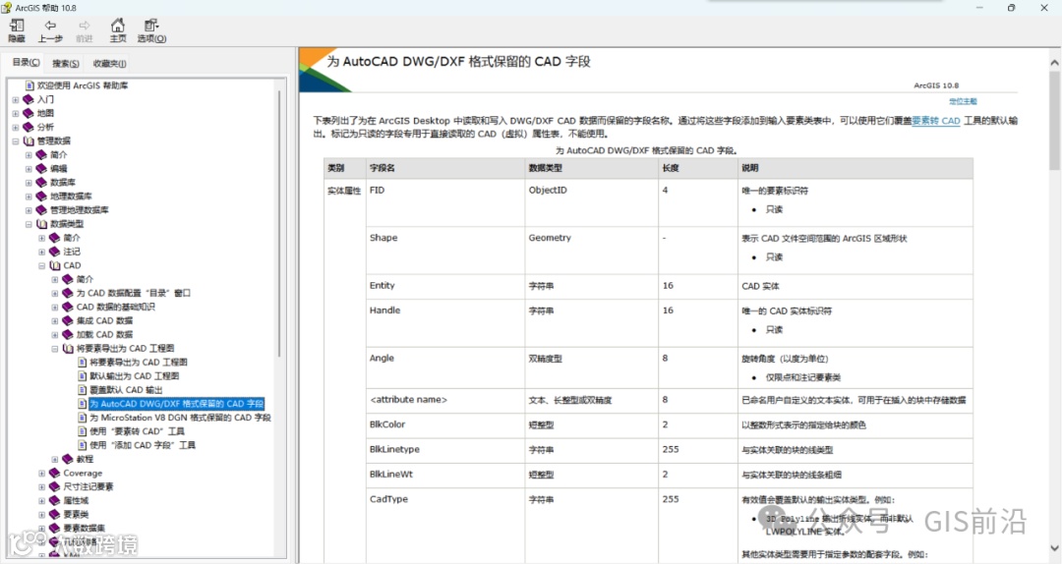Collapse the 数据类型 tree node
The height and width of the screenshot is (564, 1062).
[x=29, y=224]
